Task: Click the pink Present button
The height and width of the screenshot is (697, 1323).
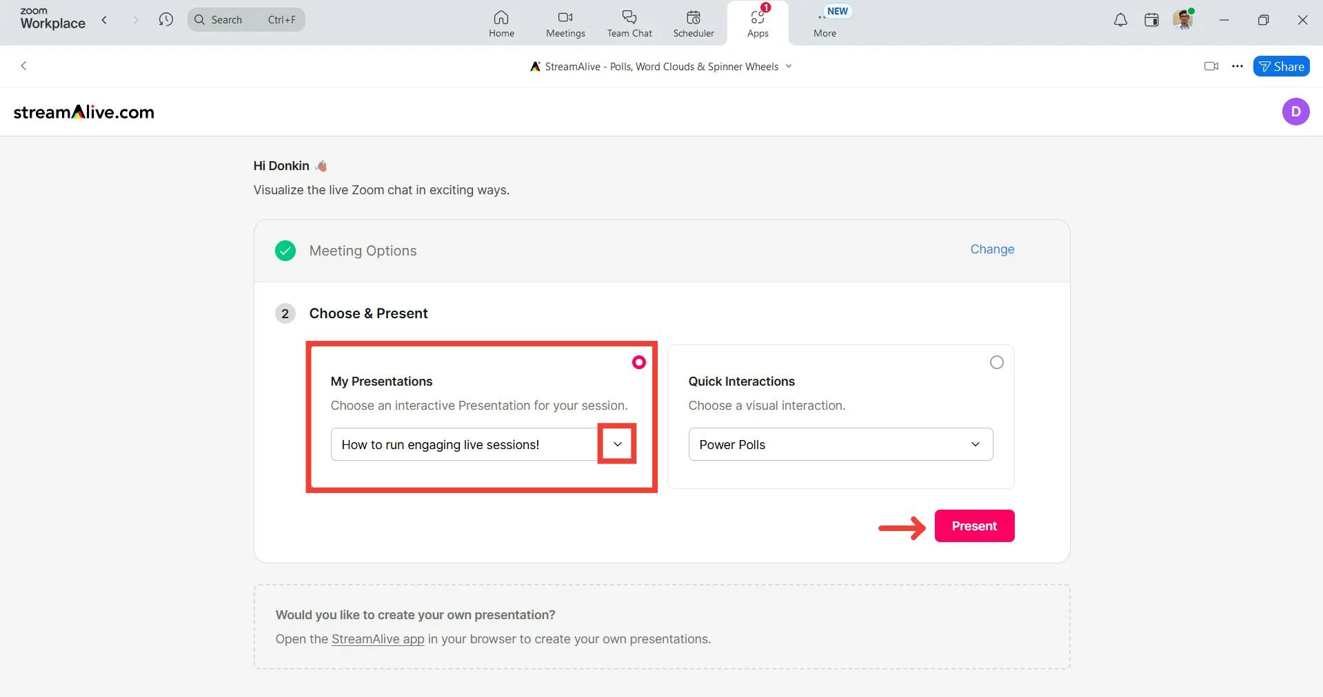Action: pyautogui.click(x=974, y=526)
